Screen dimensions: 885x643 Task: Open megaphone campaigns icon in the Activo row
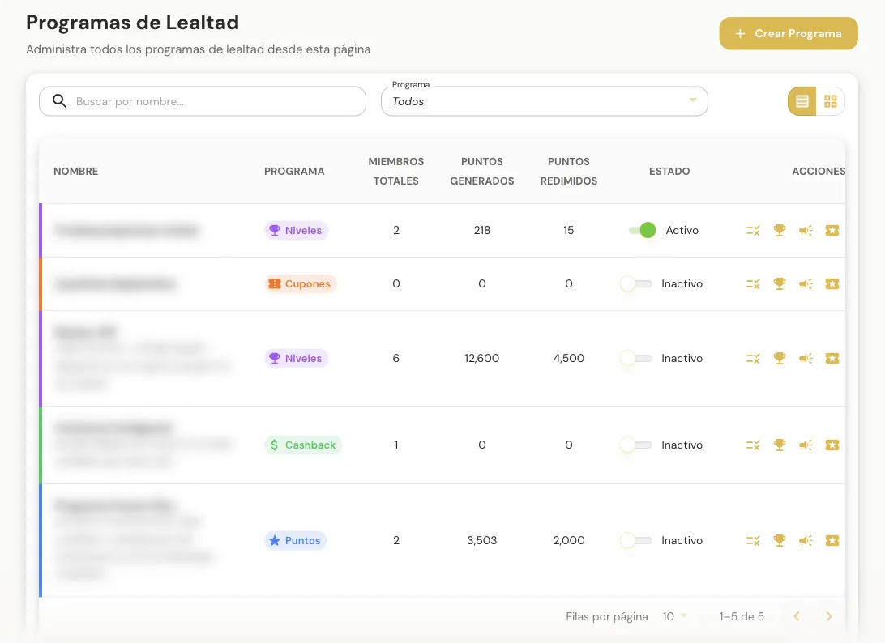(x=806, y=230)
